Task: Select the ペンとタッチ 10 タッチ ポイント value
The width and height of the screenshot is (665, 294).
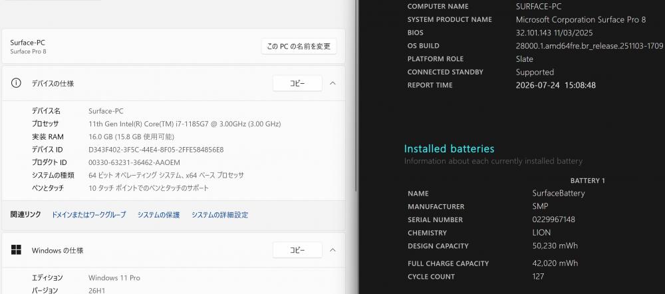Action: (x=148, y=188)
